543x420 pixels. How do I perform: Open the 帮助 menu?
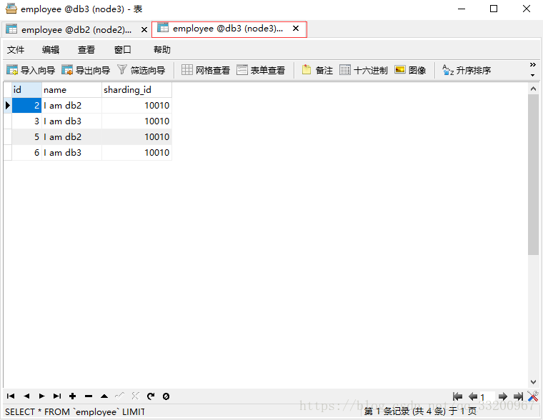(x=162, y=49)
